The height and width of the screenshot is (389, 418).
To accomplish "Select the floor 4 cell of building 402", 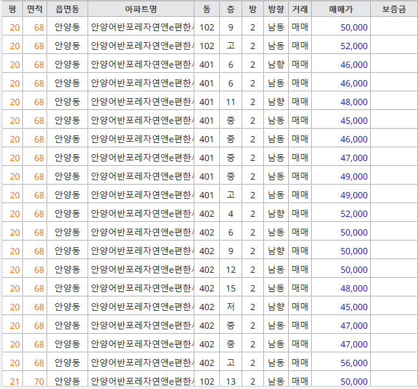I will click(231, 214).
